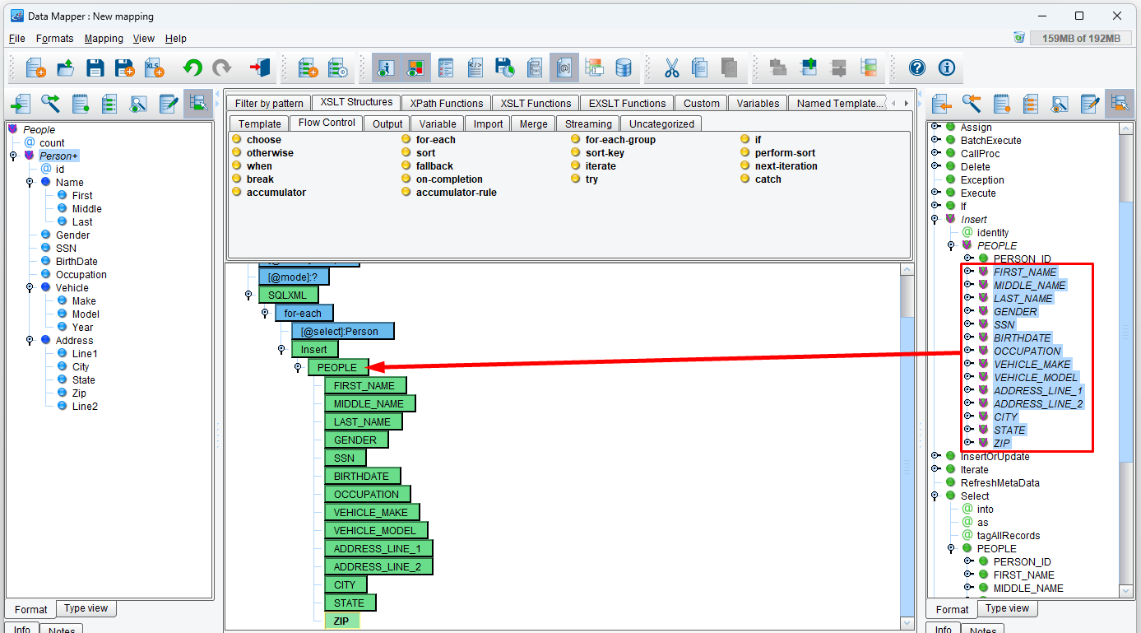Click the database cylinder toolbar icon

coord(624,67)
